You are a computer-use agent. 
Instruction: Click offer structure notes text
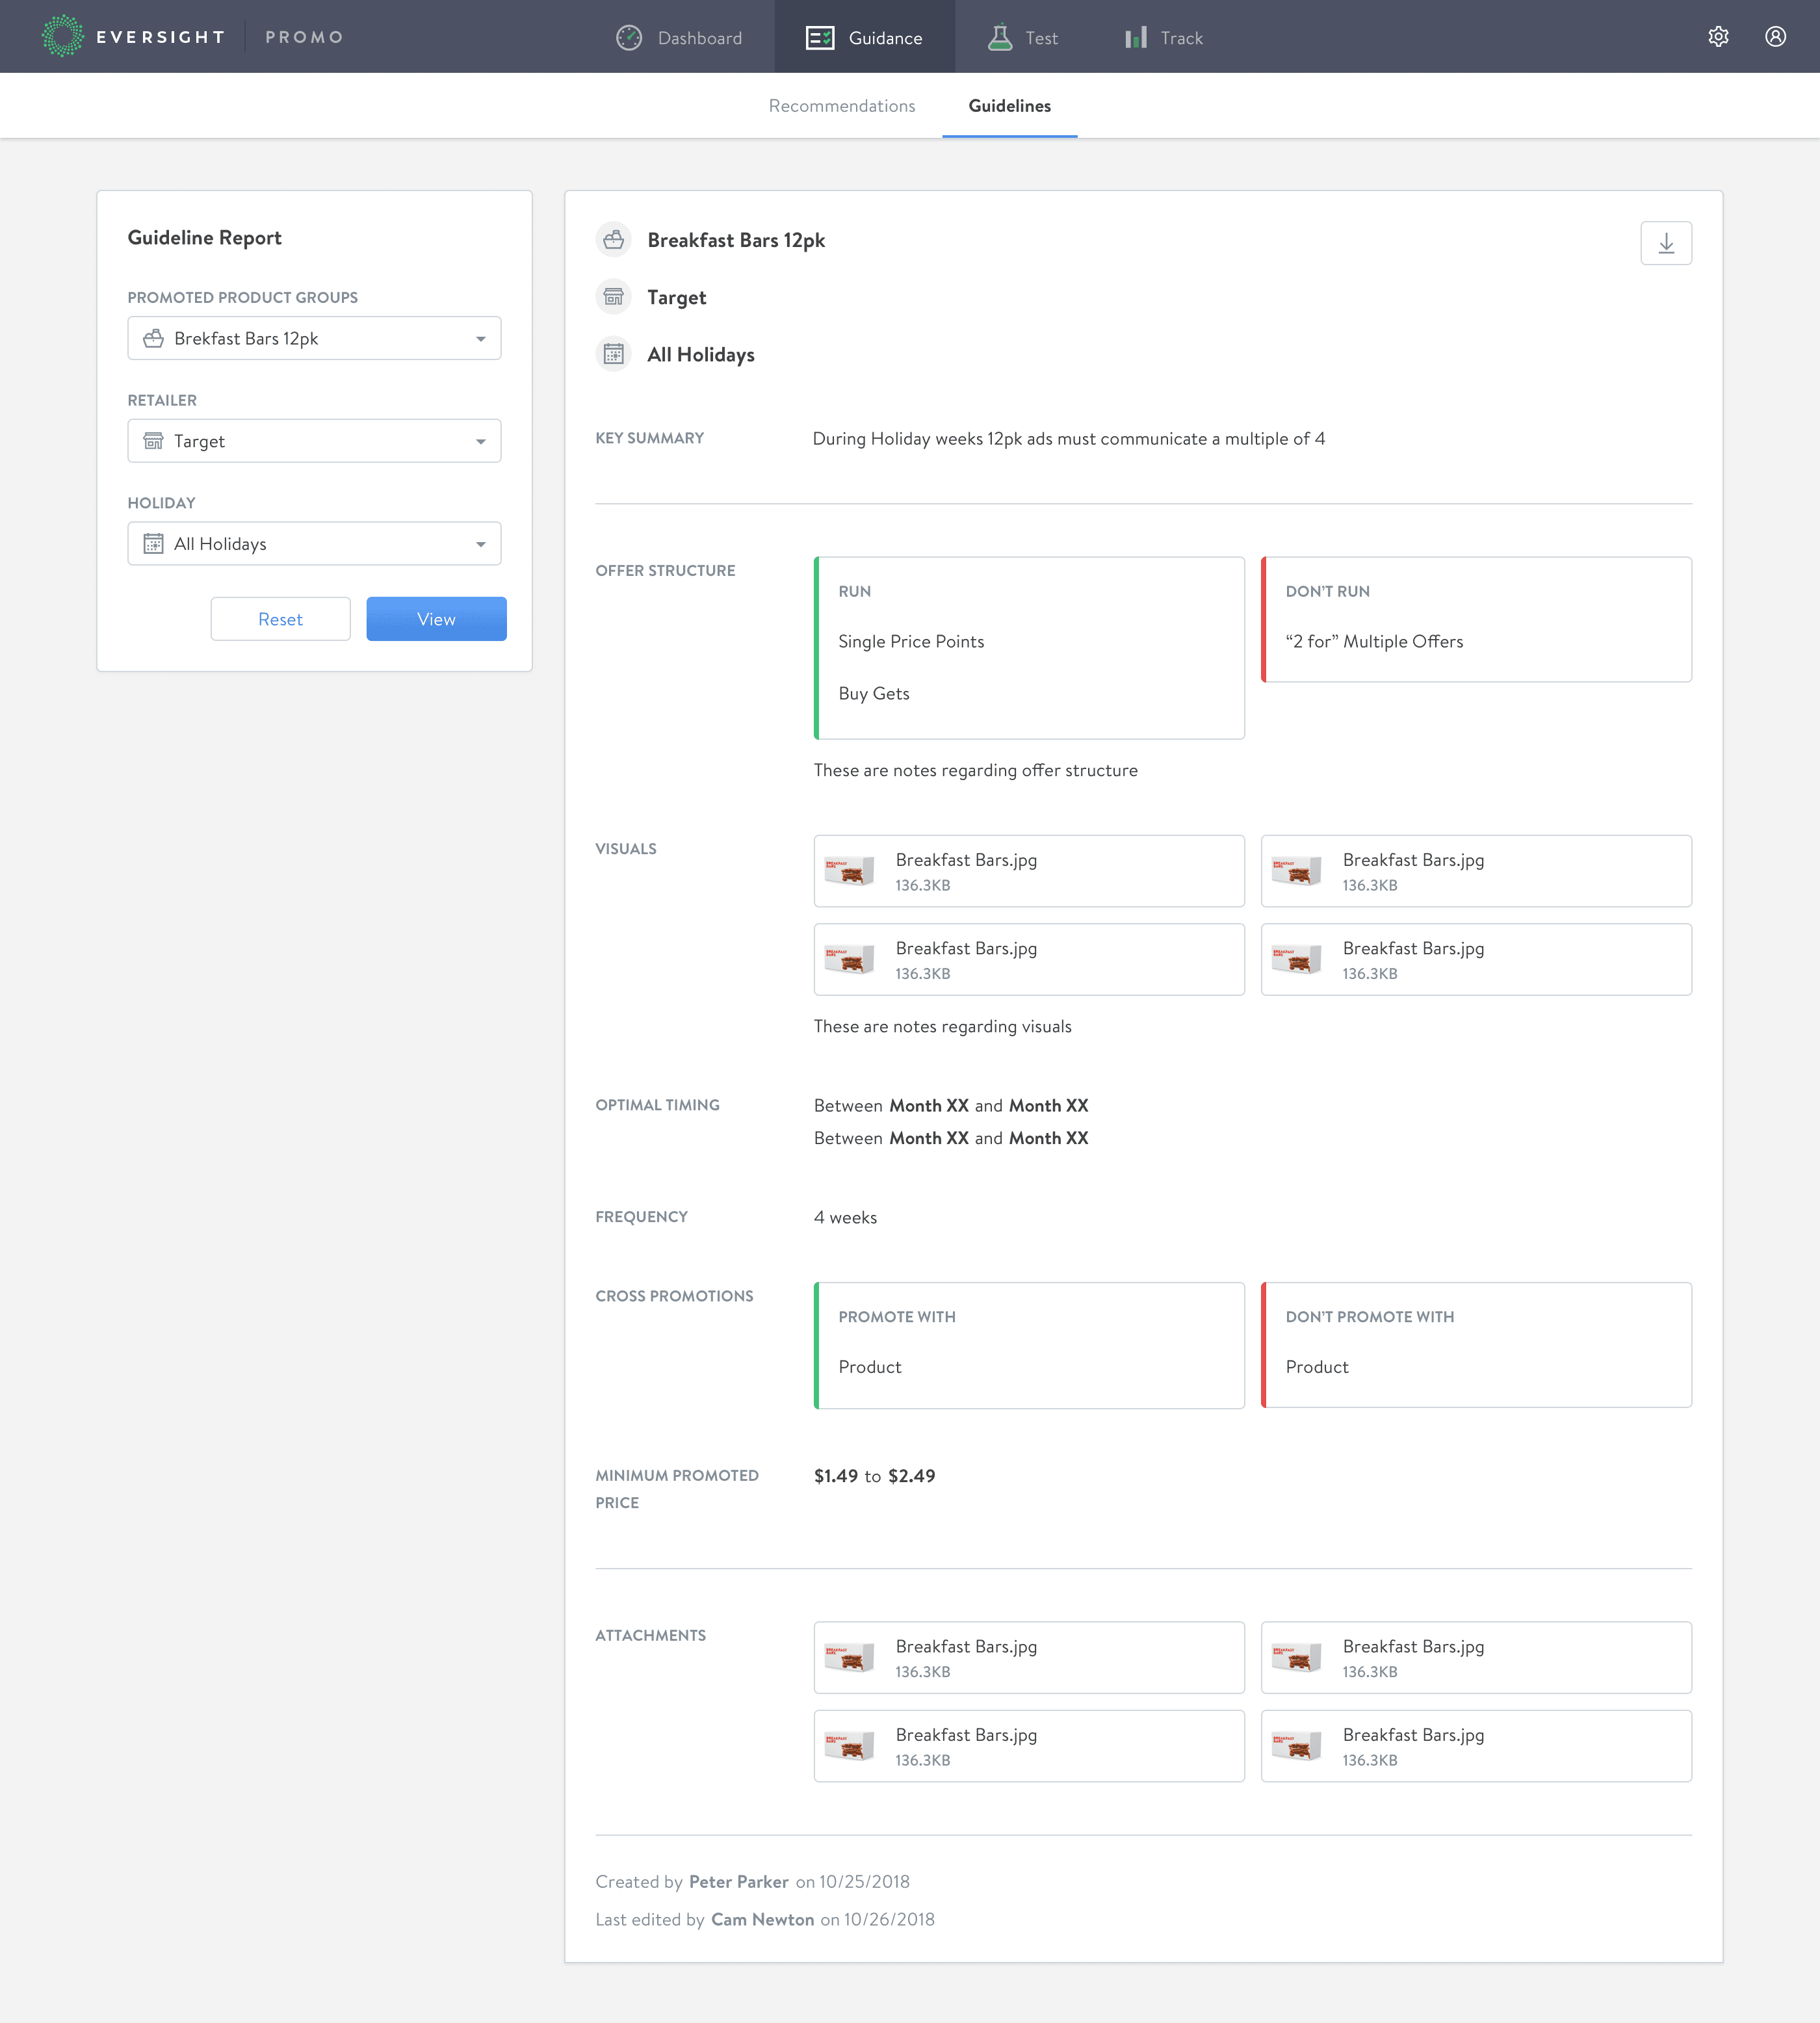tap(976, 770)
